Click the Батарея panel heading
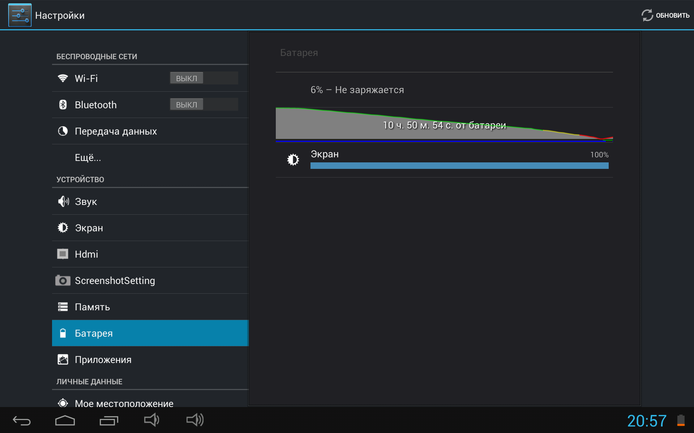This screenshot has width=694, height=433. 299,53
